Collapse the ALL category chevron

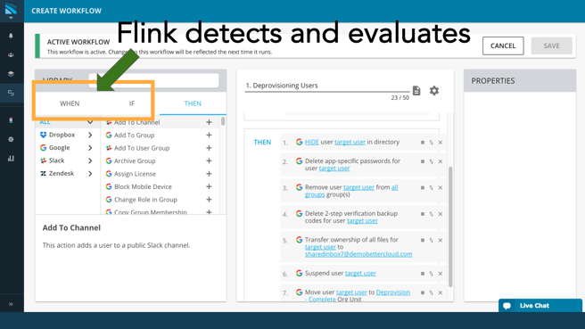pos(90,122)
